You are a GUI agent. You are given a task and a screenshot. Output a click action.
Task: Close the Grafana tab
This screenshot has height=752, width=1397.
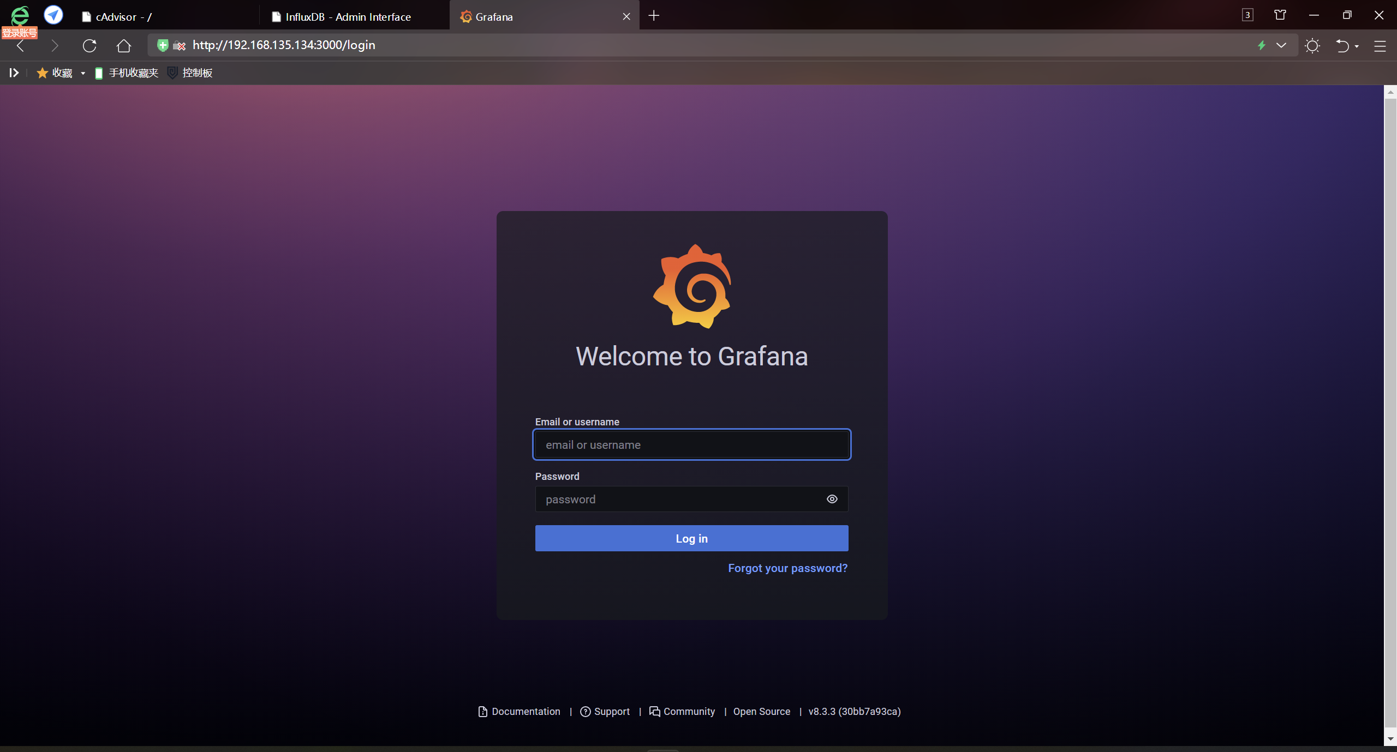[x=626, y=16]
